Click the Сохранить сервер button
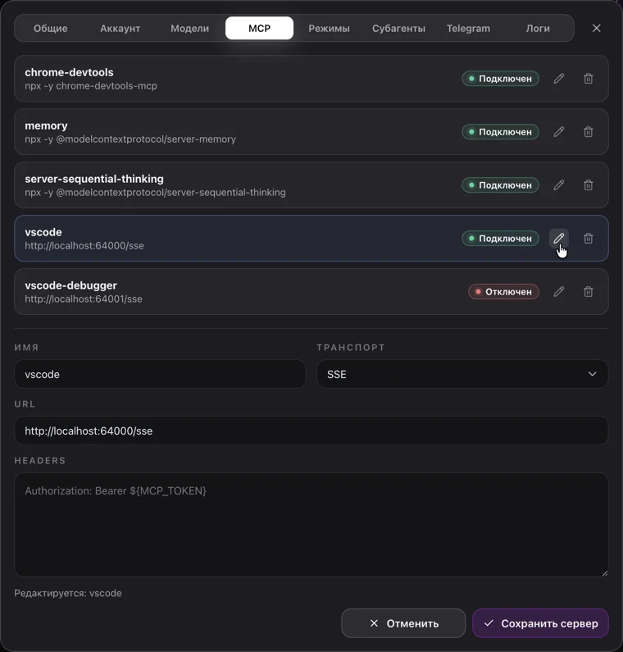The image size is (623, 652). click(541, 623)
